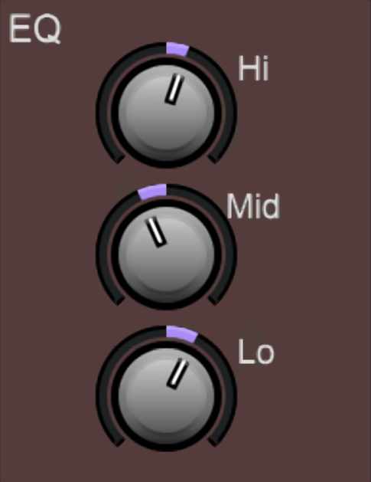Click the Mid label text

253,206
